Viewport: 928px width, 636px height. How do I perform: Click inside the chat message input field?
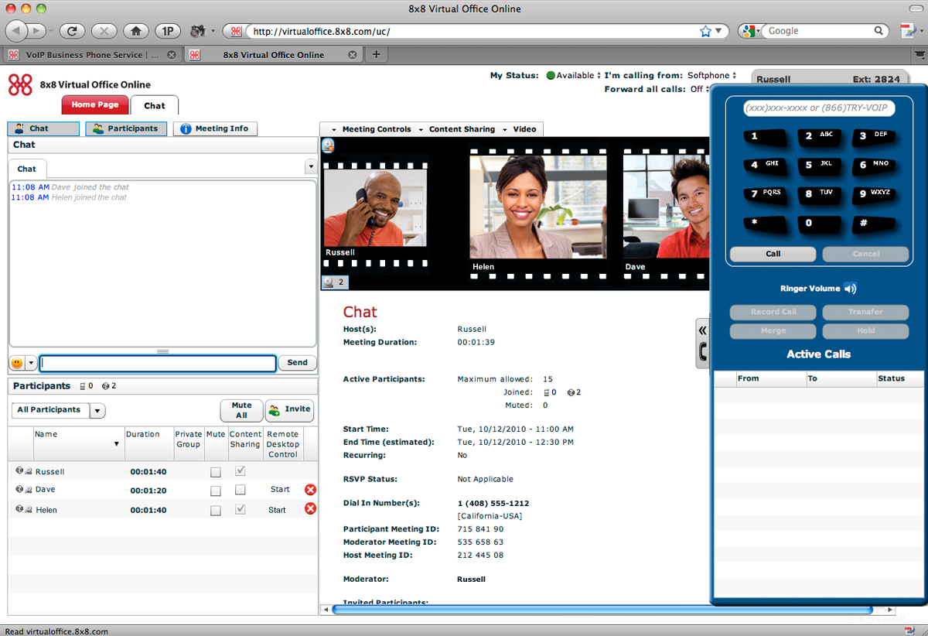coord(157,362)
